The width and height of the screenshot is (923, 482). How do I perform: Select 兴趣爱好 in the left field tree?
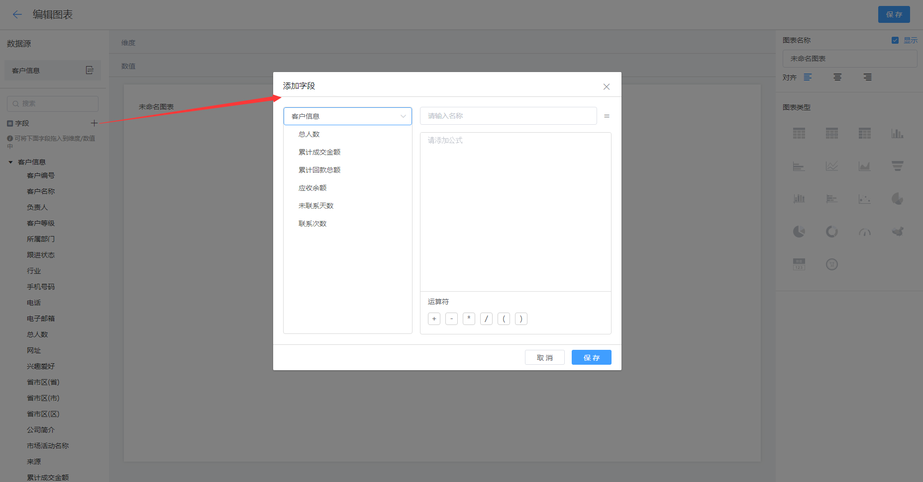pos(41,366)
